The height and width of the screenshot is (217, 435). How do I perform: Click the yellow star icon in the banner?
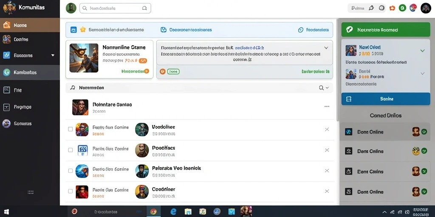pyautogui.click(x=83, y=30)
